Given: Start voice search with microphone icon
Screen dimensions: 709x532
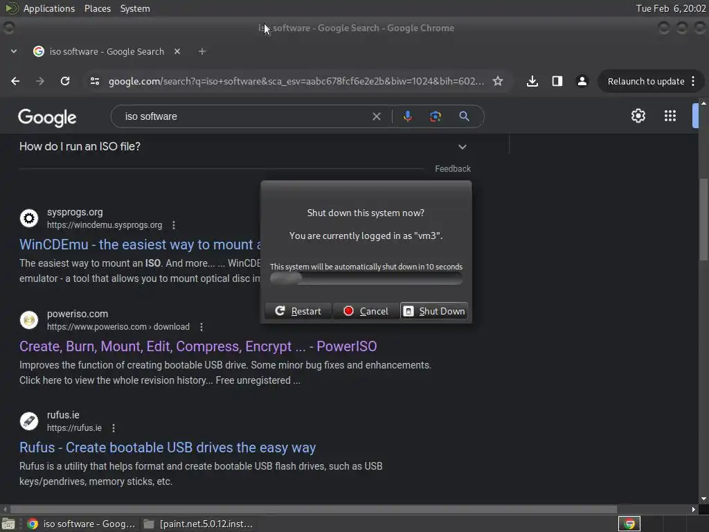Looking at the screenshot, I should click(407, 116).
